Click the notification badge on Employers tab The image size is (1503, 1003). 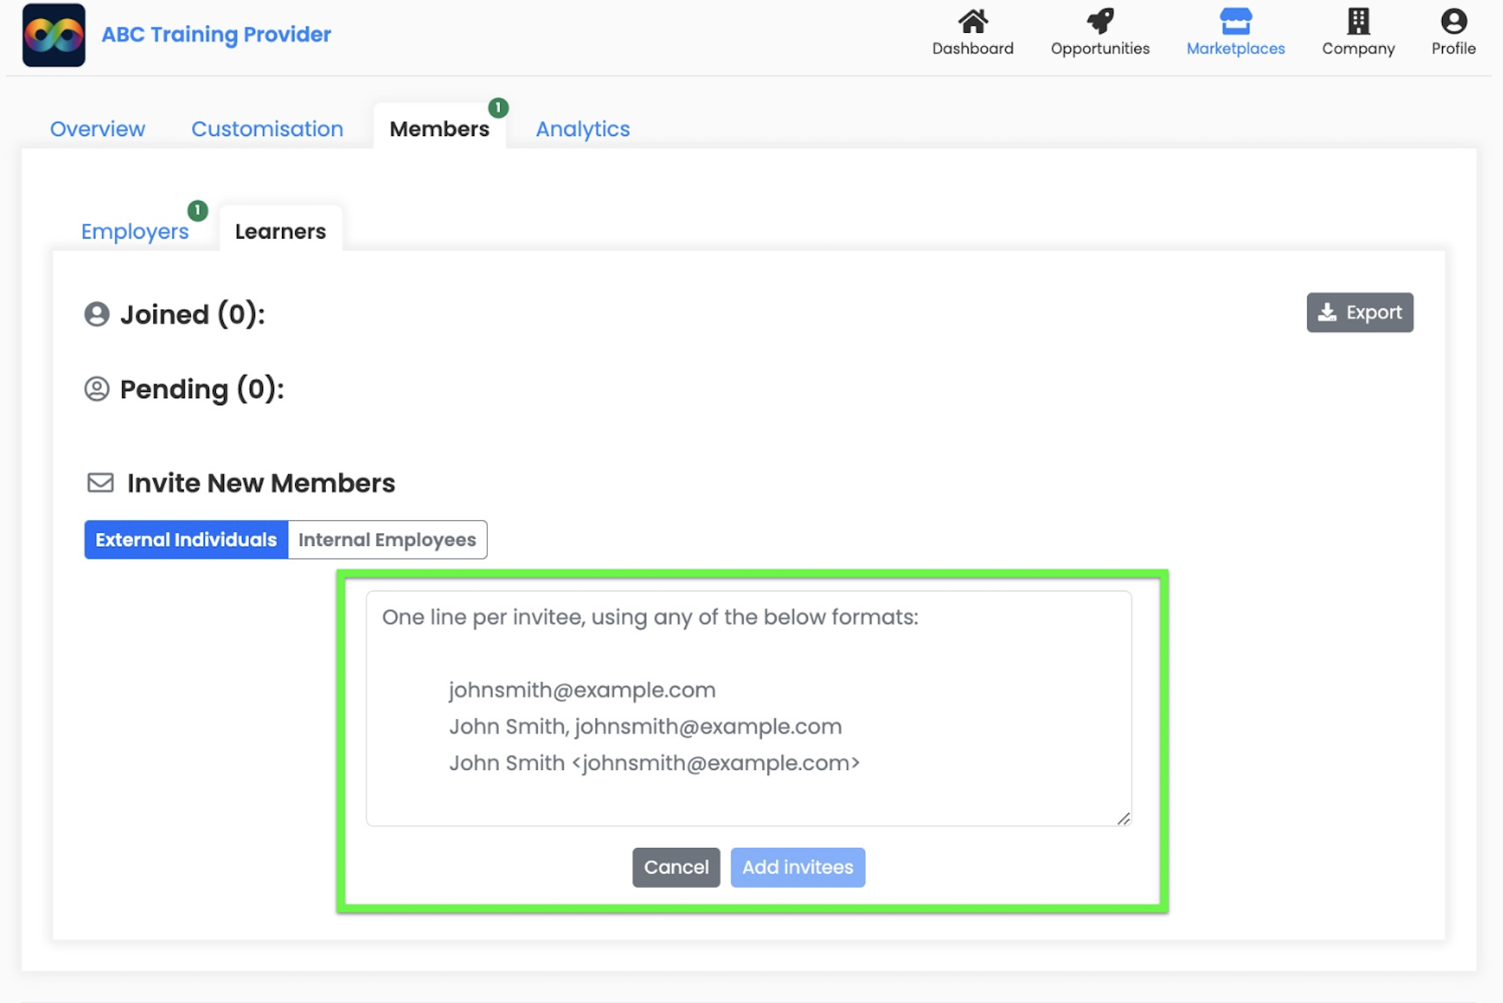[x=197, y=210]
